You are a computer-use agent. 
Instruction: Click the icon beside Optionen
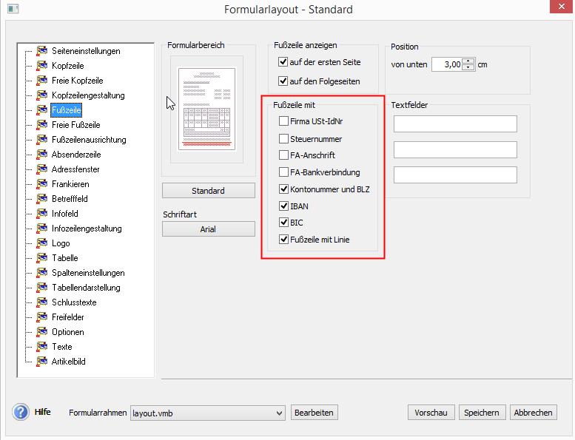coord(42,331)
